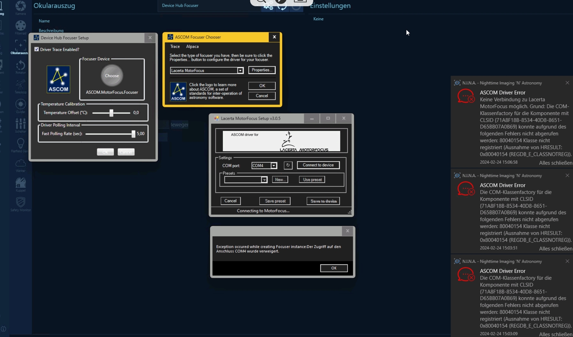Screen dimensions: 573x337
Task: Dismiss the bottom ASCOM Driver Error notification
Action: 567,261
